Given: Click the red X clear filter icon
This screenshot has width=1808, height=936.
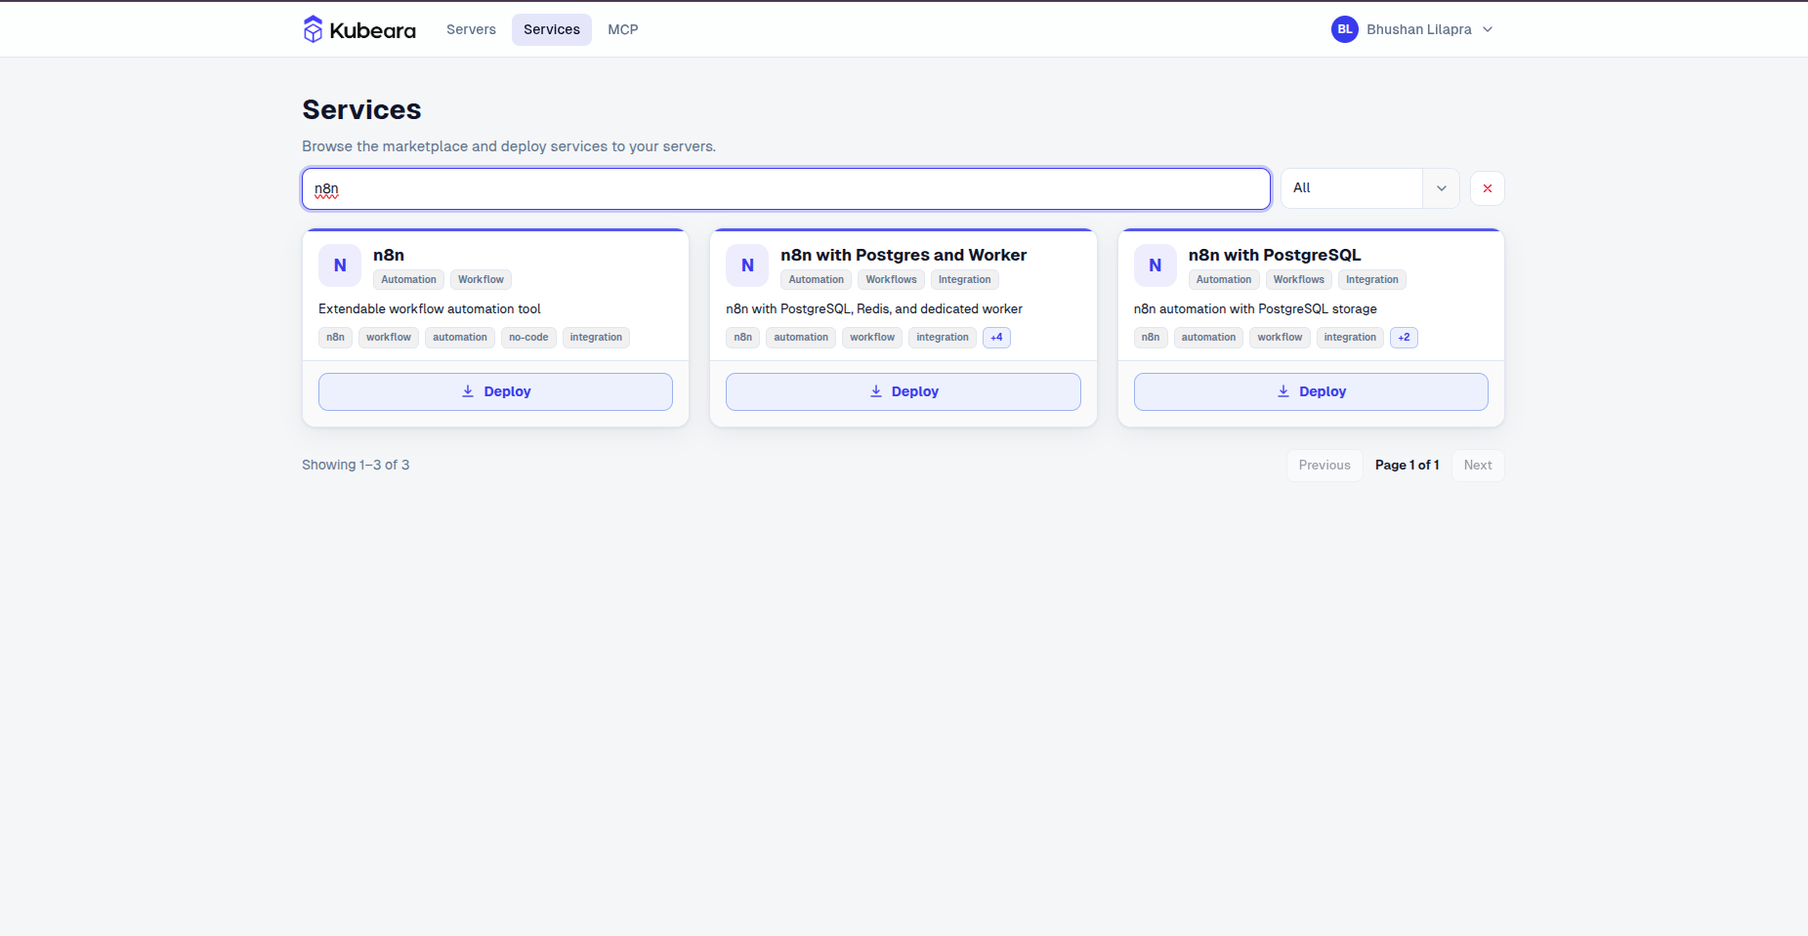Looking at the screenshot, I should [x=1488, y=188].
